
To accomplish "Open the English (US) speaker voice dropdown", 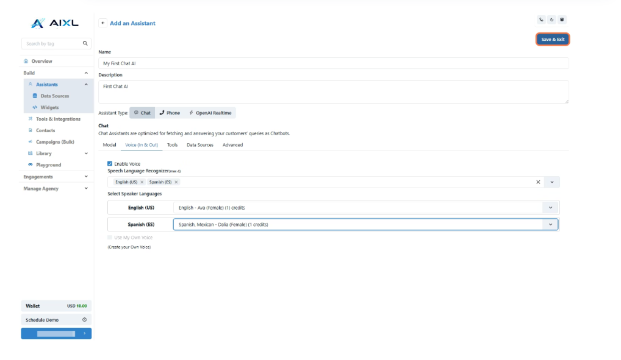I will coord(550,208).
